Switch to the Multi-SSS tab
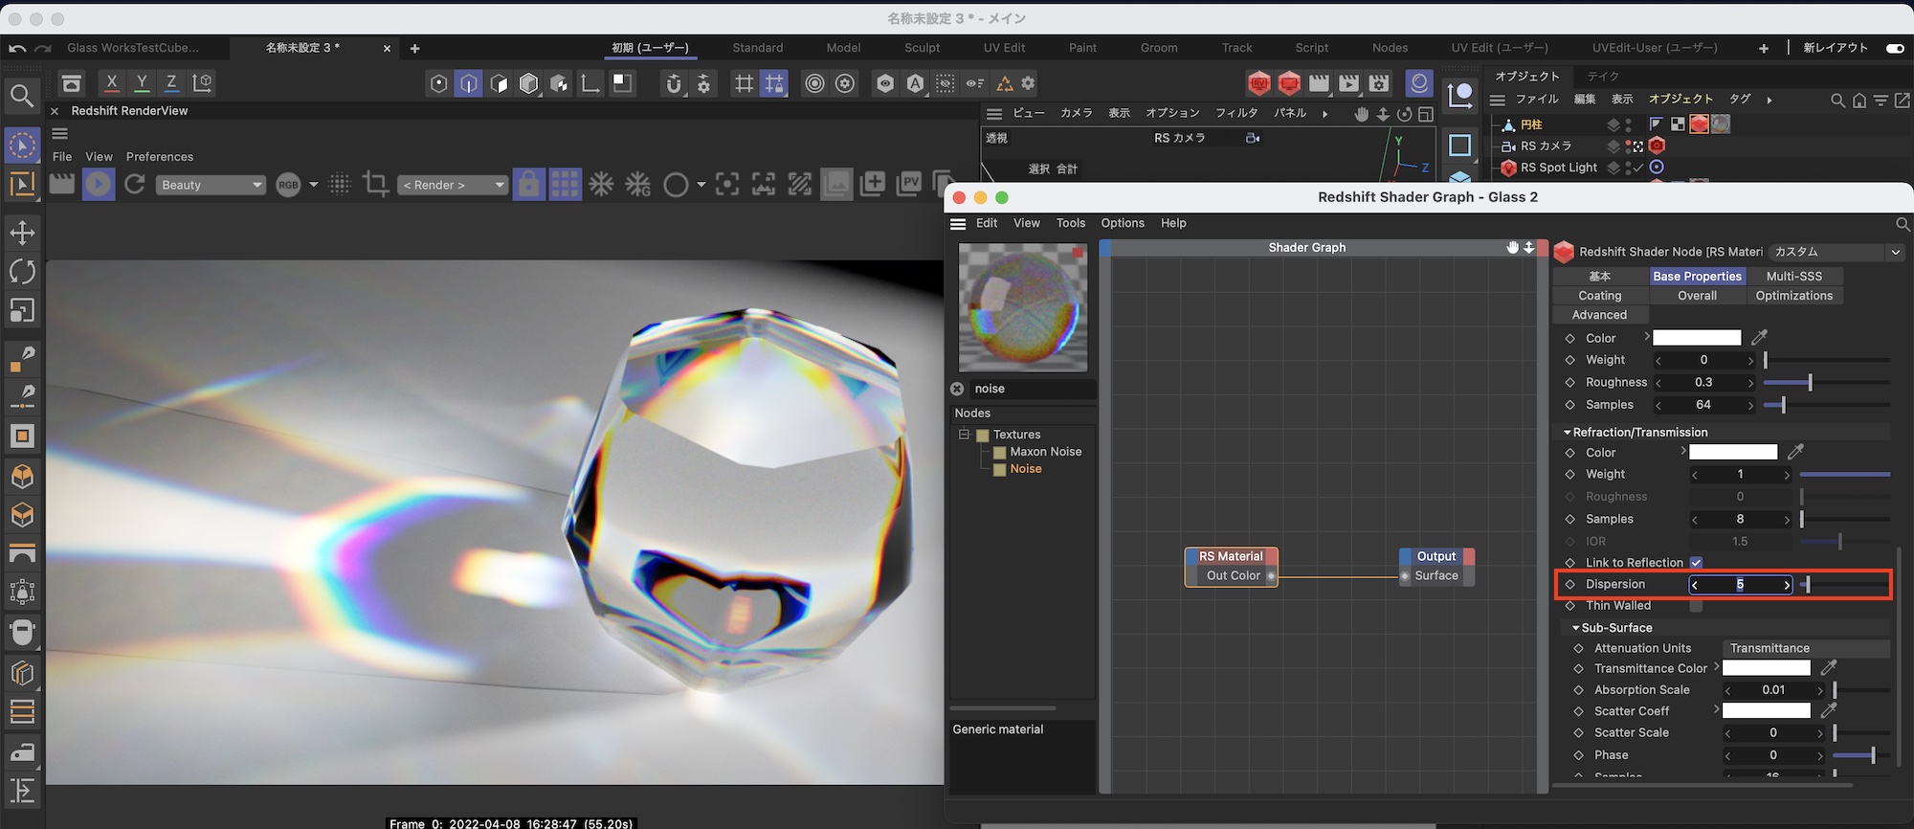 point(1793,276)
